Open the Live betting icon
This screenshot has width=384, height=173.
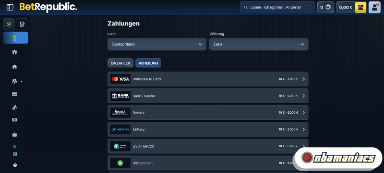pyautogui.click(x=15, y=94)
